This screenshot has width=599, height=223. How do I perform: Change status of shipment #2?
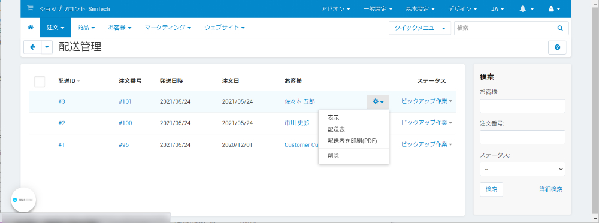click(x=426, y=123)
